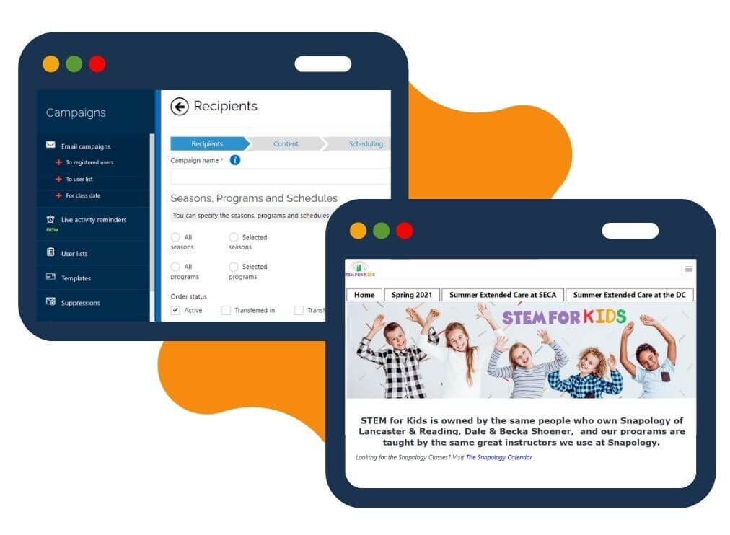Click the back arrow beside Recipients
This screenshot has height=535, width=730.
(x=179, y=107)
